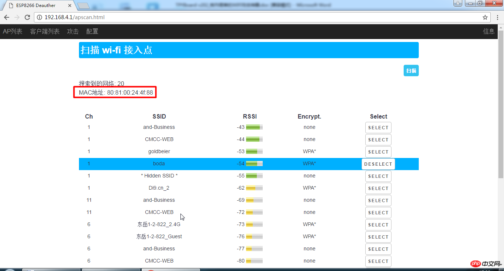Select the Hidden SSID network

pos(378,176)
